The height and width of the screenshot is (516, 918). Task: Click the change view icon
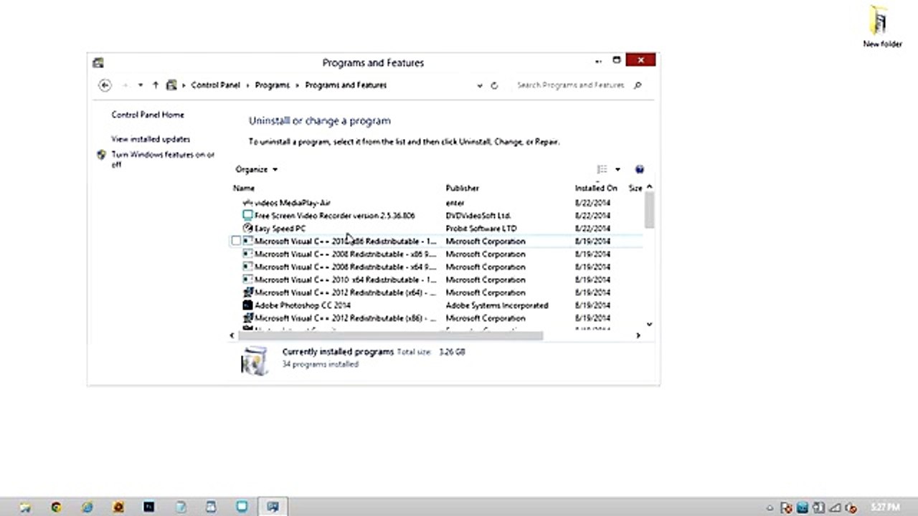pos(602,170)
